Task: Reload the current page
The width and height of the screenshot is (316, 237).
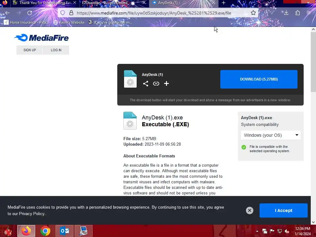Action: [x=30, y=13]
